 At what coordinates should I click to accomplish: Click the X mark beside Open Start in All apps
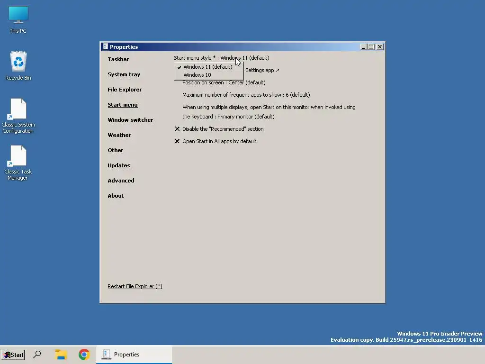pos(177,141)
